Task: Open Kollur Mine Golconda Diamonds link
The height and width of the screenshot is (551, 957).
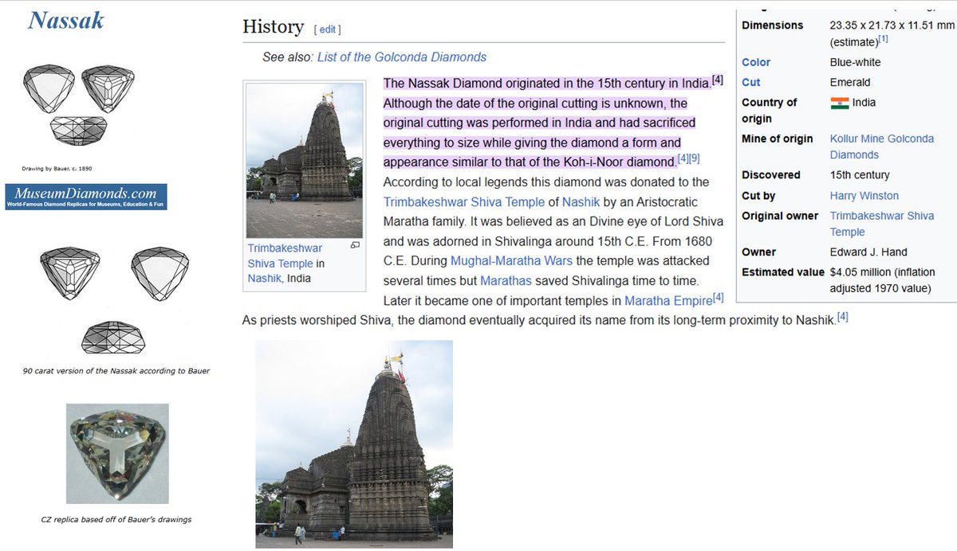Action: pyautogui.click(x=882, y=147)
